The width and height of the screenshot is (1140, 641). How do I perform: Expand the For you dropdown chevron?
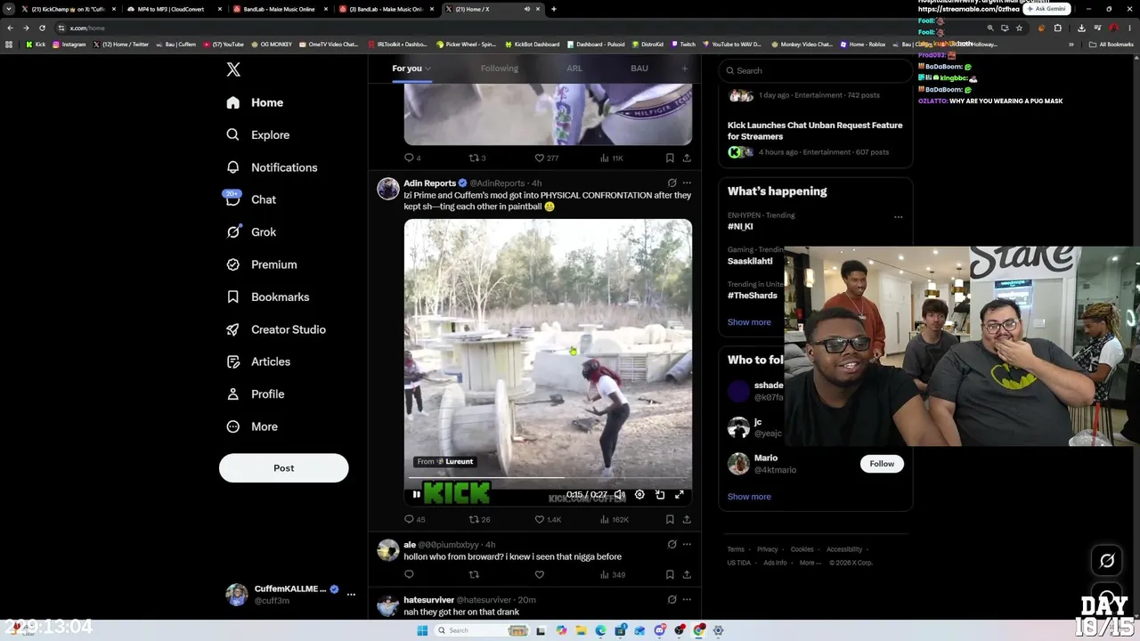[428, 69]
